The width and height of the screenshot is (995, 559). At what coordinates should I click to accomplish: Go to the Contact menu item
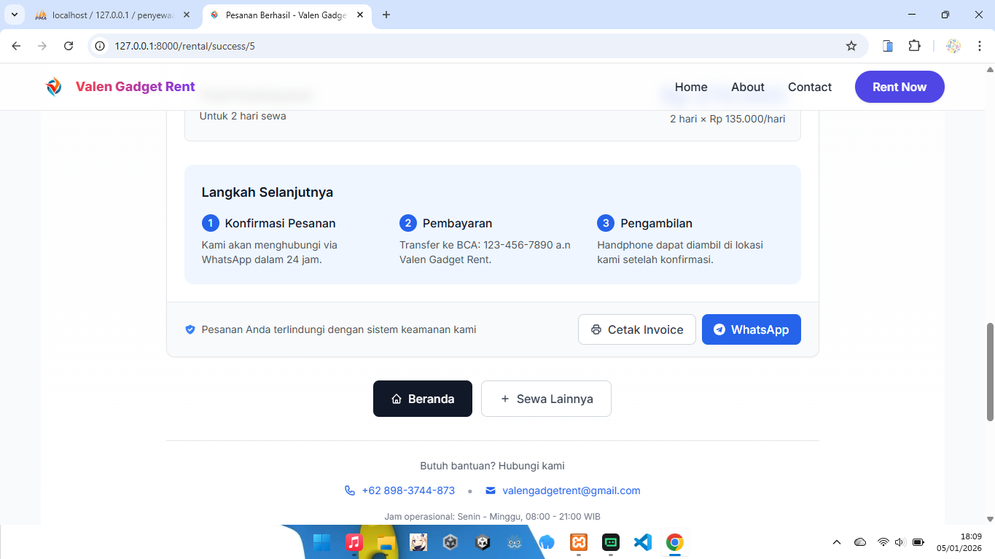point(809,87)
